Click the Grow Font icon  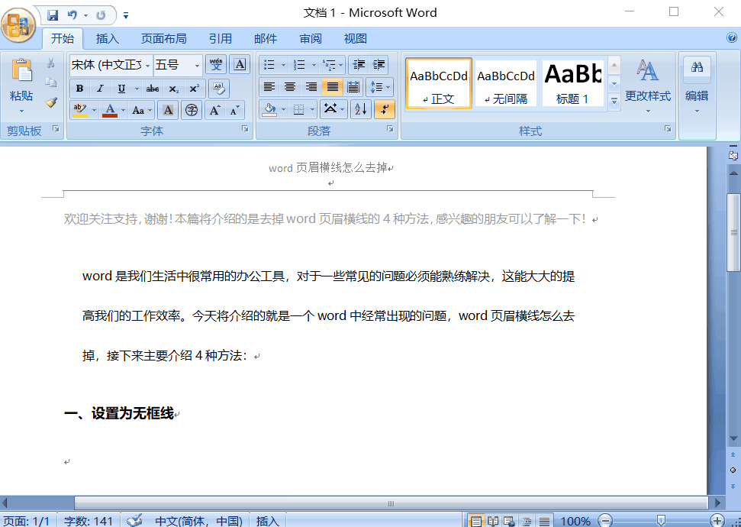pos(215,110)
